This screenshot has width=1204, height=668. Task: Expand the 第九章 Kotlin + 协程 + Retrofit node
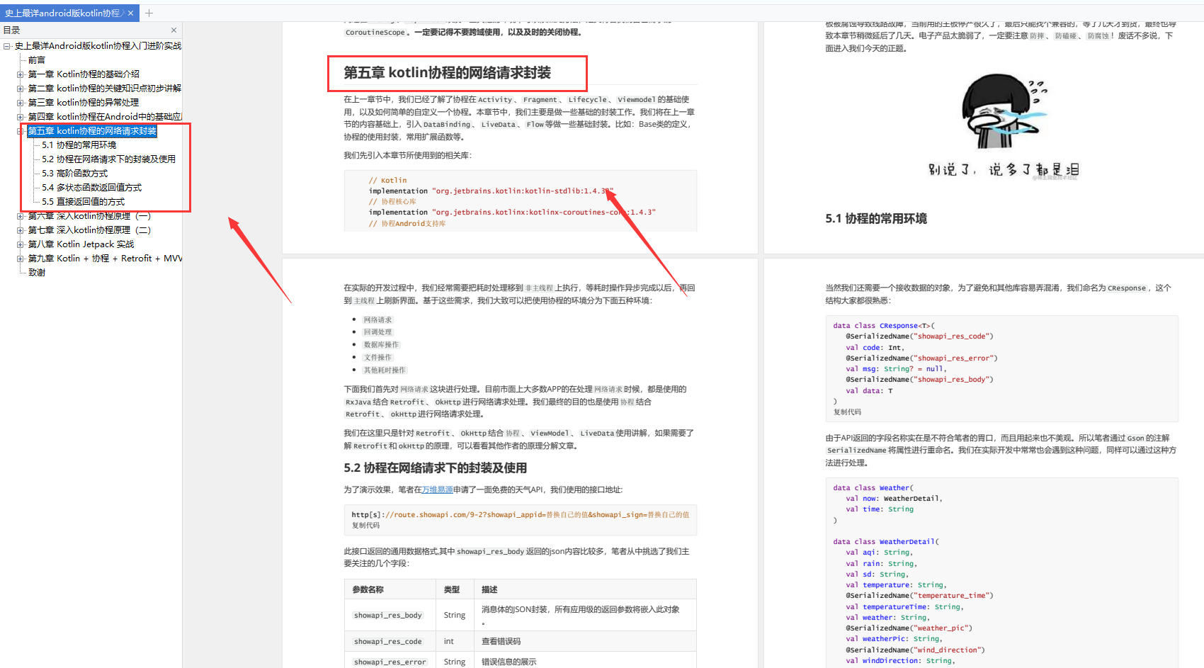click(21, 259)
